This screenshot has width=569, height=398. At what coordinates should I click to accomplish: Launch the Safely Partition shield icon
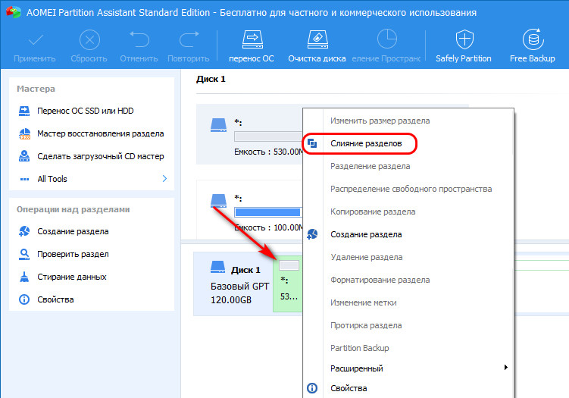pyautogui.click(x=464, y=39)
